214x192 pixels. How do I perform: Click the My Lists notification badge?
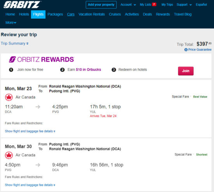[154, 4]
